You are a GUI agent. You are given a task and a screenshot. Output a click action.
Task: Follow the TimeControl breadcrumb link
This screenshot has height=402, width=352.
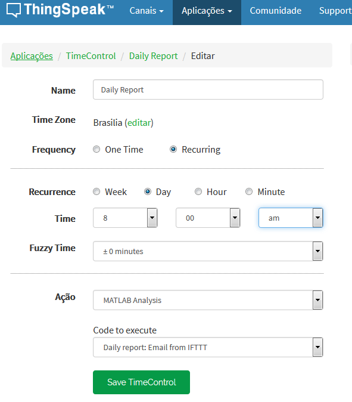click(91, 56)
